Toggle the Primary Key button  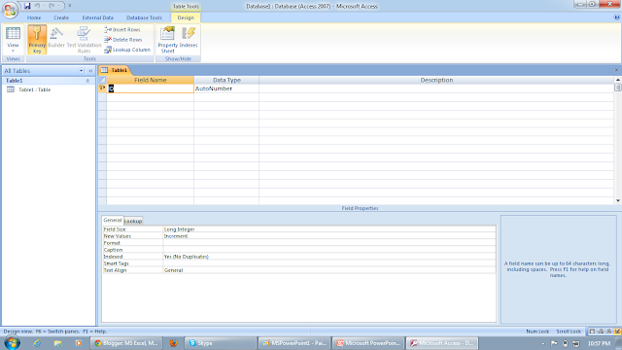tap(37, 39)
